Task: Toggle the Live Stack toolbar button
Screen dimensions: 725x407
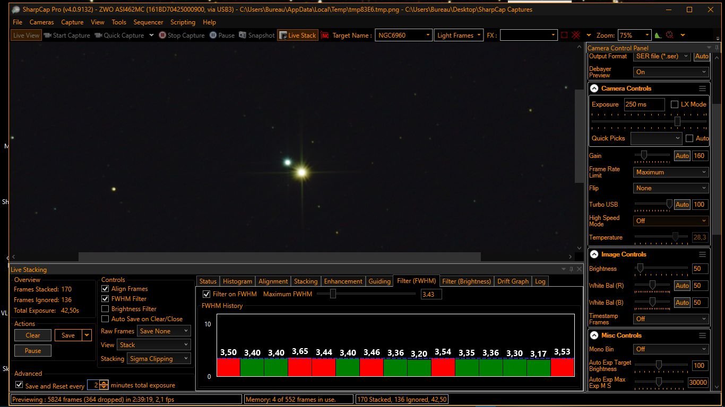Action: coord(298,36)
